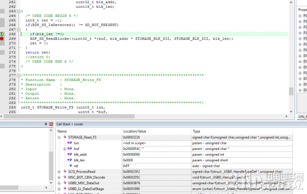Image resolution: width=307 pixels, height=194 pixels.
Task: Click the current execution arrow at line 268
Action: pos(2,34)
